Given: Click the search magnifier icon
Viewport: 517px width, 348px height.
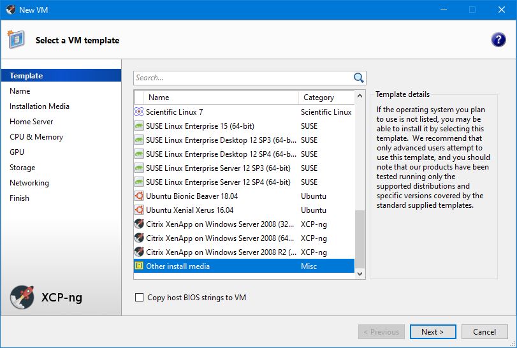Looking at the screenshot, I should tap(358, 78).
